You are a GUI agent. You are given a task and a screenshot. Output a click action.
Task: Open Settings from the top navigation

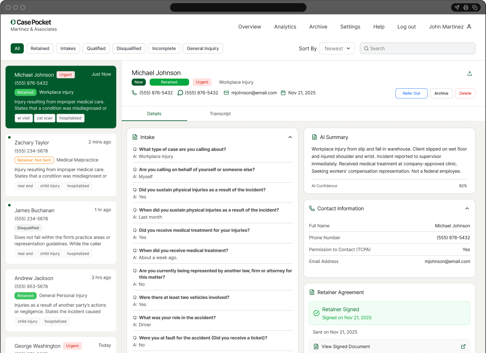tap(350, 27)
